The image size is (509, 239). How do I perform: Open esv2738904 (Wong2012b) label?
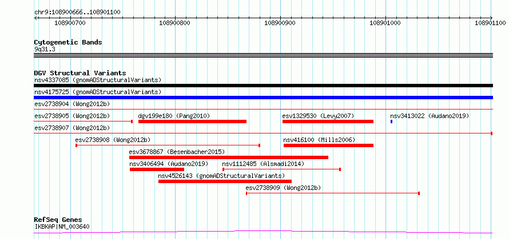pyautogui.click(x=72, y=104)
